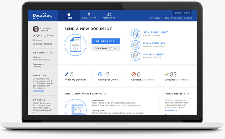
Task: Expand My Account arrow in sidebar
Action: 51,53
